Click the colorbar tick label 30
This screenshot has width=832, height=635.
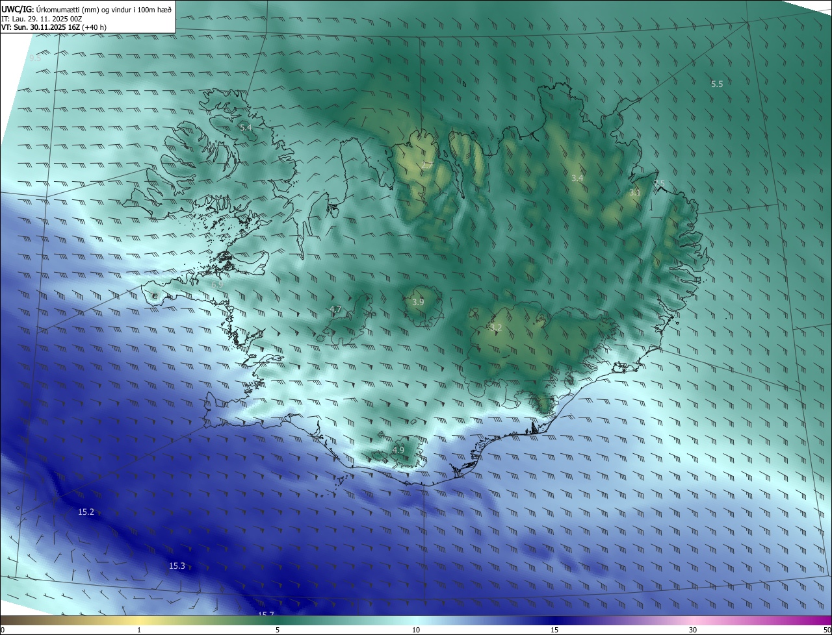(x=693, y=630)
